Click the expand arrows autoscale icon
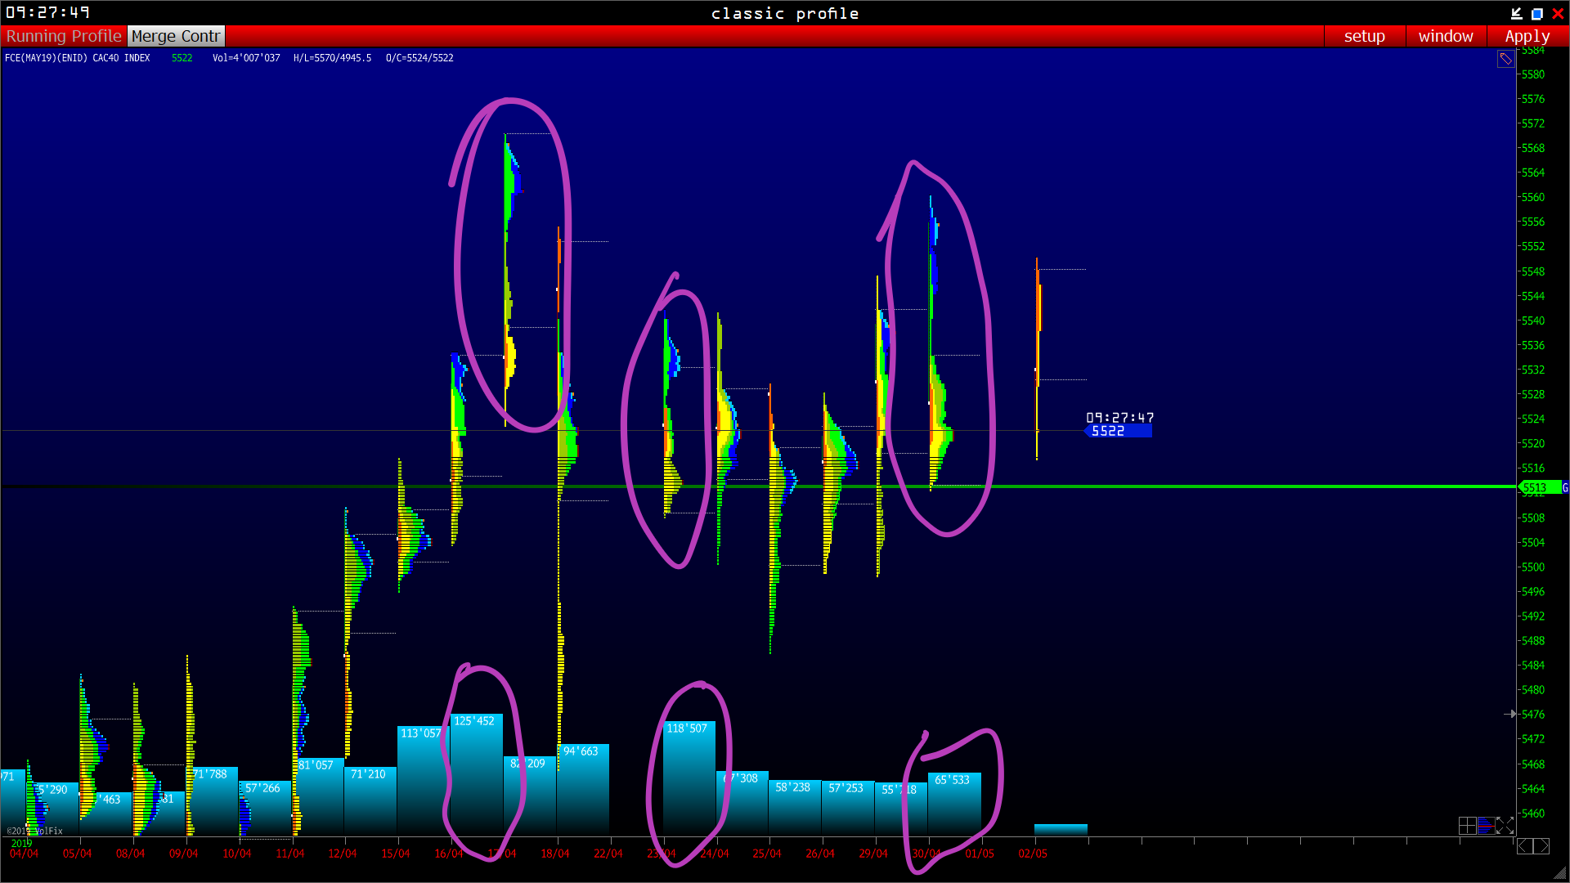Screen dimensions: 1570x883 pyautogui.click(x=1505, y=826)
